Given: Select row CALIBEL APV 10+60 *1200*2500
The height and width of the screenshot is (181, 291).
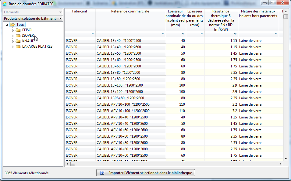Looking at the screenshot, I should [174, 155].
